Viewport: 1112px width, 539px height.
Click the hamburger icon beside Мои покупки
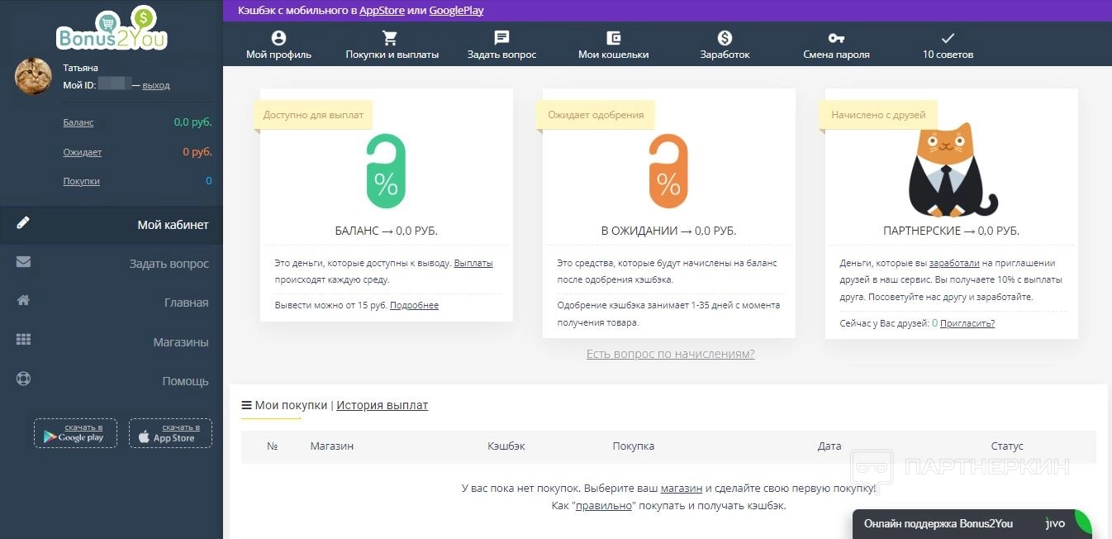pyautogui.click(x=246, y=405)
